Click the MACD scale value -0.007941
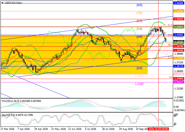The image size is (185, 132). (x=179, y=110)
